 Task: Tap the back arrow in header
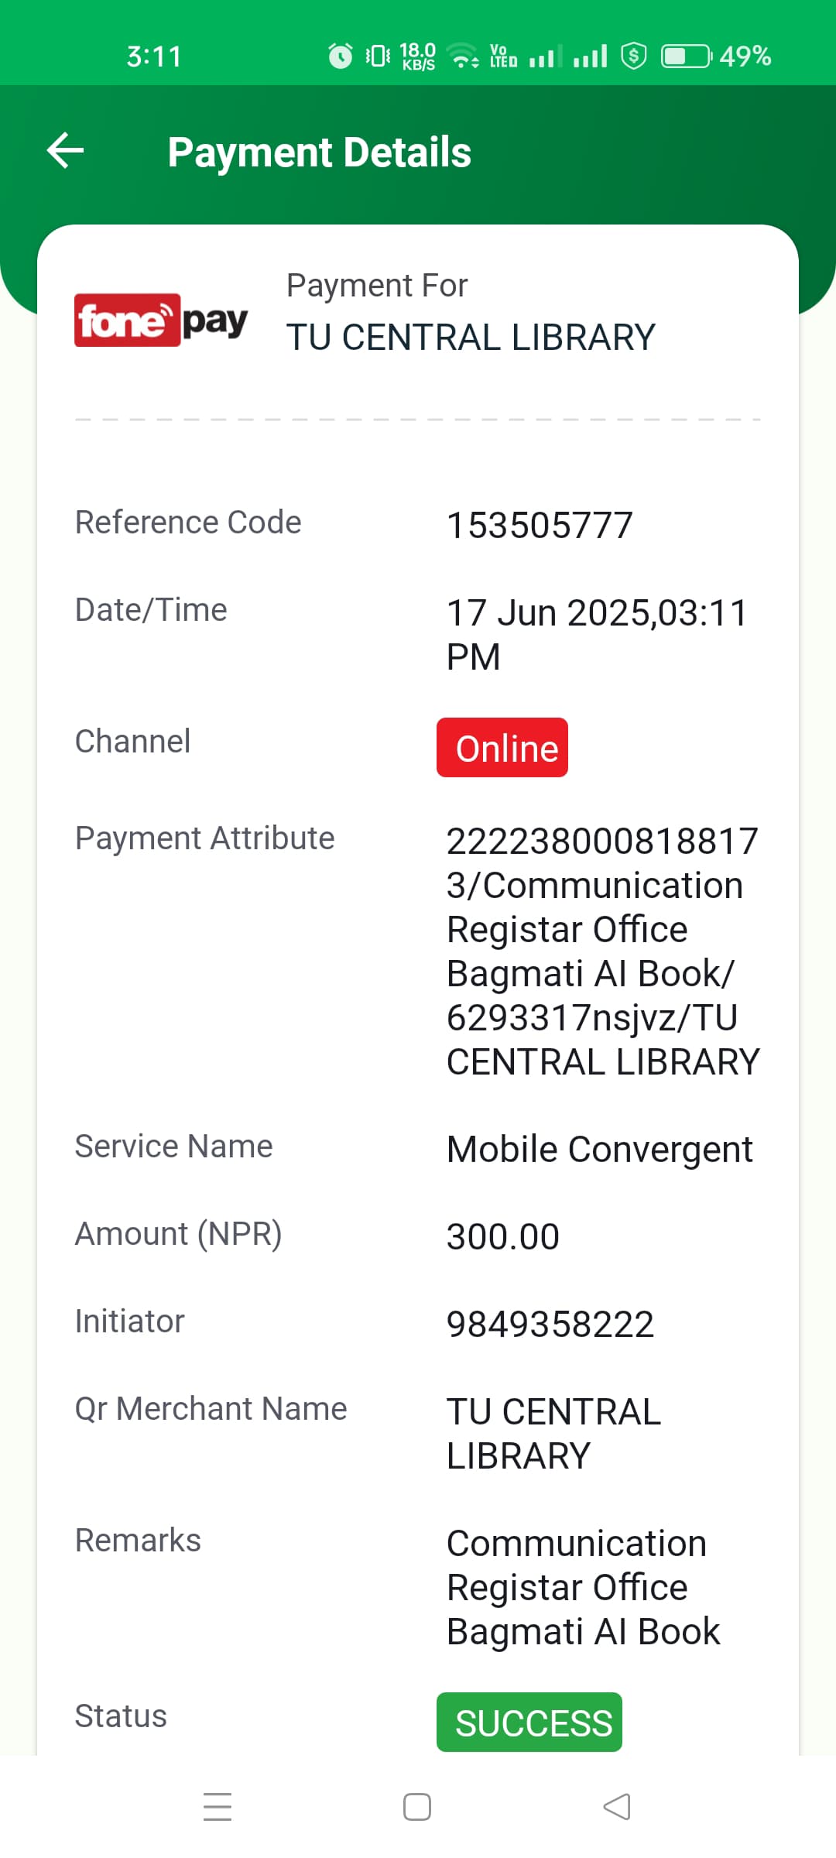pyautogui.click(x=66, y=150)
